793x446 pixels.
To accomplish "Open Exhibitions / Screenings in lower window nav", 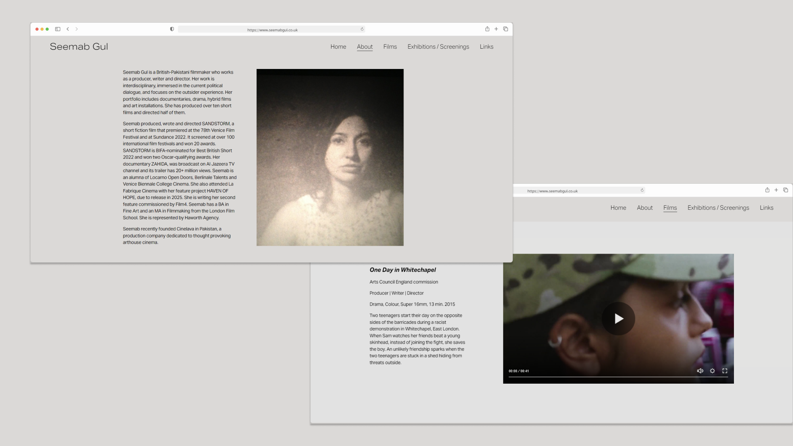I will (718, 208).
